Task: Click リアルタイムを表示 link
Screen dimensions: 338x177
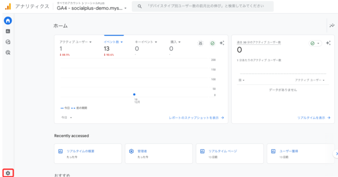Action: pyautogui.click(x=313, y=118)
